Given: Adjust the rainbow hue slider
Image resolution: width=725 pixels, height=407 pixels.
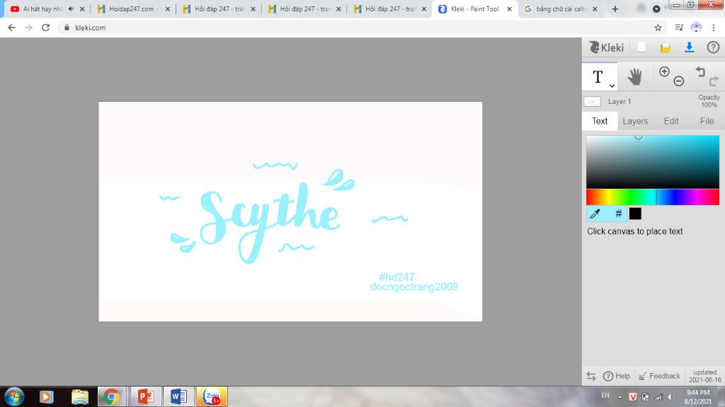Looking at the screenshot, I should pyautogui.click(x=652, y=197).
